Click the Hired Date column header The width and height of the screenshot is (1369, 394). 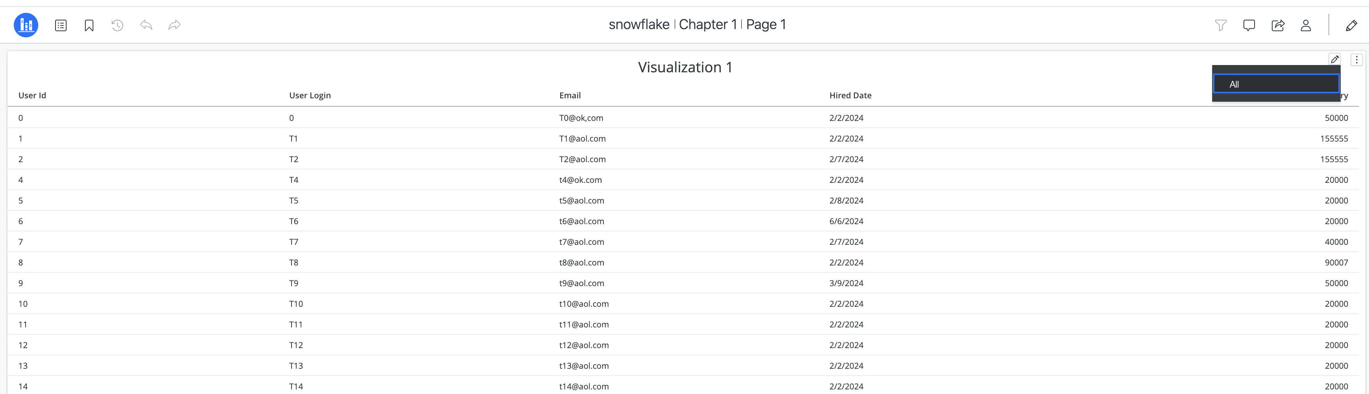point(850,96)
